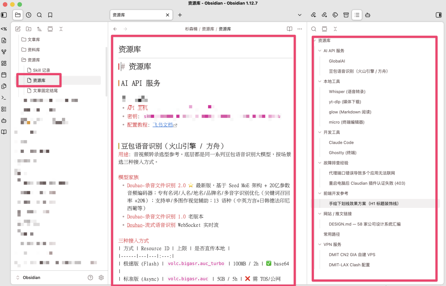The height and width of the screenshot is (286, 446).
Task: Toggle auto-reveal current file in explorer
Action: (50, 29)
